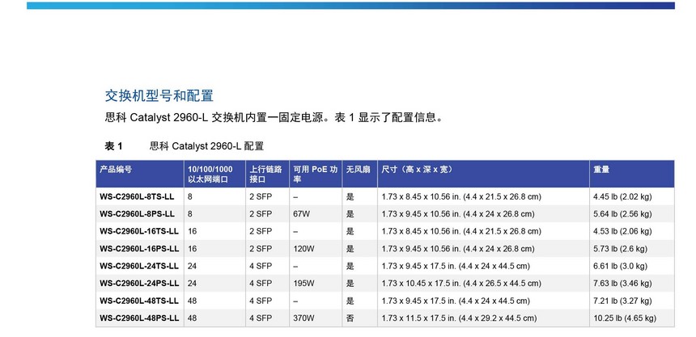Screen dimensions: 696x337
Task: Click dimensions of the WS-C2960L-8TS-LL row
Action: click(461, 196)
